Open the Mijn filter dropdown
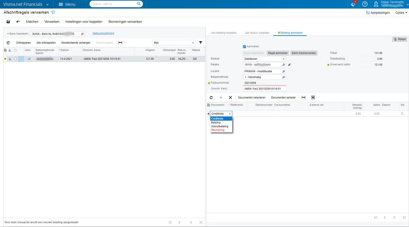 (x=193, y=43)
